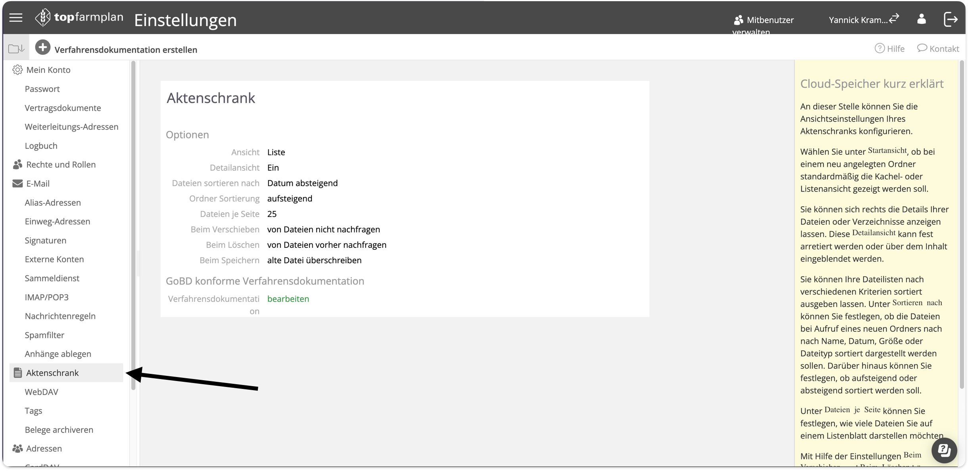Open Adressen section in sidebar
This screenshot has width=968, height=471.
pos(44,448)
